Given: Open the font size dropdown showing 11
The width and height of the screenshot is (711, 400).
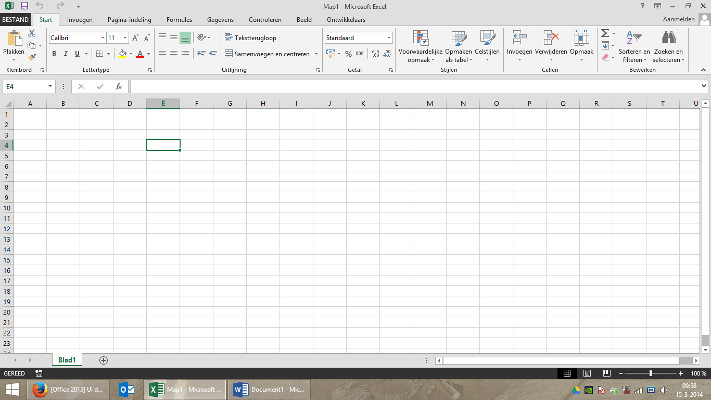Looking at the screenshot, I should (x=125, y=38).
